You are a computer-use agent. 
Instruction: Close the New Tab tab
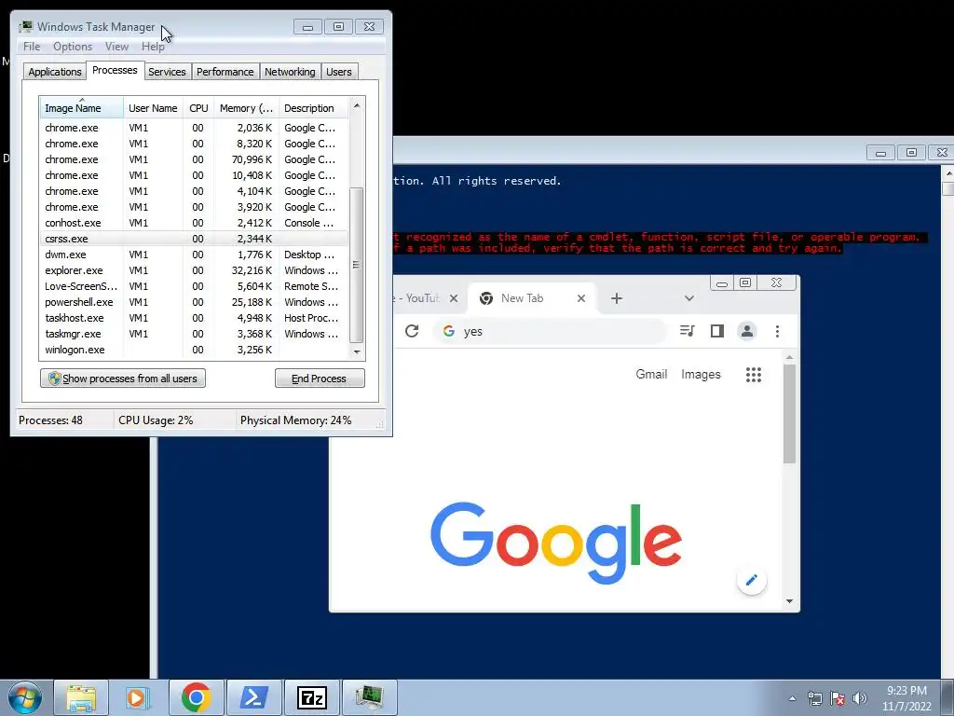coord(581,298)
